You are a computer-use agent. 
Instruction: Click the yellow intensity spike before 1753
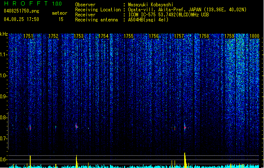coord(76,161)
